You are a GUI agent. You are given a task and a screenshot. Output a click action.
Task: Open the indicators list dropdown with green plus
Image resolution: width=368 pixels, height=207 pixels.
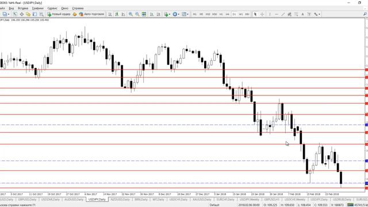click(x=167, y=14)
